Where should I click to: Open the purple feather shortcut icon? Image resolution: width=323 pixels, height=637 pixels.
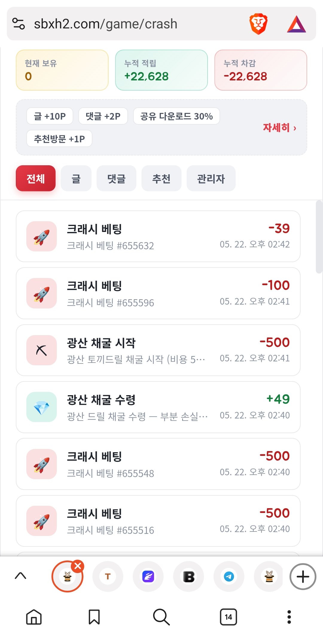[x=148, y=576]
